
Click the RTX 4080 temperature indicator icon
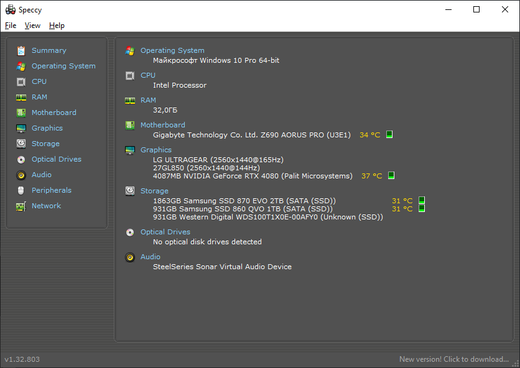[391, 176]
